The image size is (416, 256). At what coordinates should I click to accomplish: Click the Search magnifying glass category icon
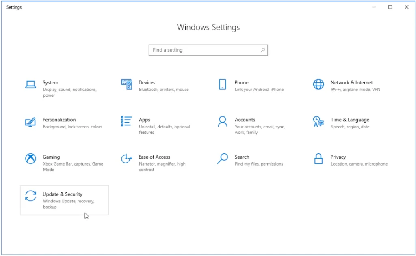pyautogui.click(x=222, y=159)
